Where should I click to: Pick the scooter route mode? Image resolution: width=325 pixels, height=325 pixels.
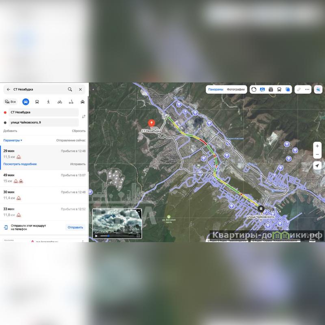(x=71, y=102)
